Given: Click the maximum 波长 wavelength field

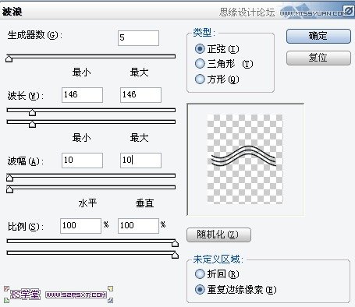Looking at the screenshot, I should 140,95.
